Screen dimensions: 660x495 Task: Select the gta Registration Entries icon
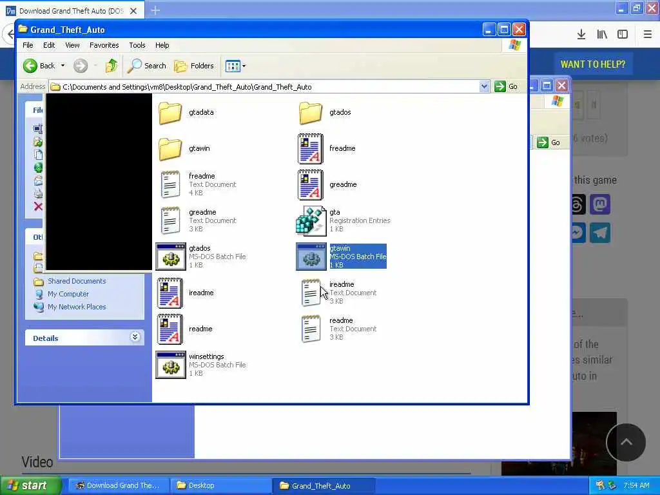click(311, 220)
